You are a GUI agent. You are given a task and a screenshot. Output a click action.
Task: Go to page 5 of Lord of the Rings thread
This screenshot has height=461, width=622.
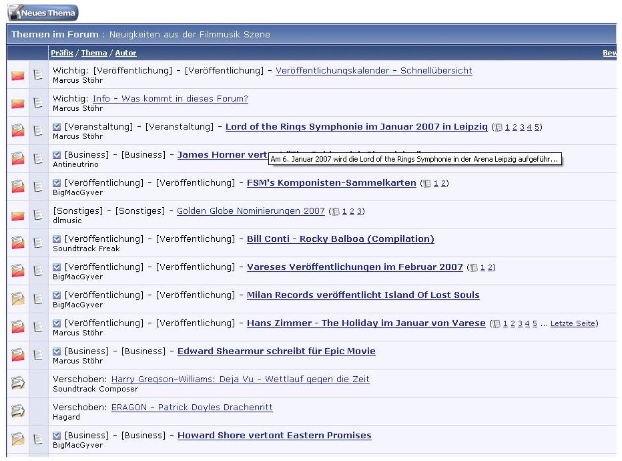(x=537, y=128)
